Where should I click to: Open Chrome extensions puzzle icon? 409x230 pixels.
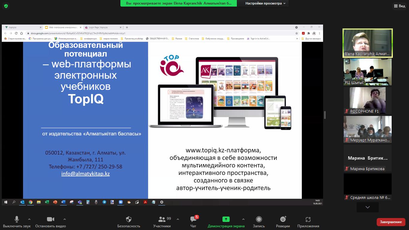(x=309, y=33)
